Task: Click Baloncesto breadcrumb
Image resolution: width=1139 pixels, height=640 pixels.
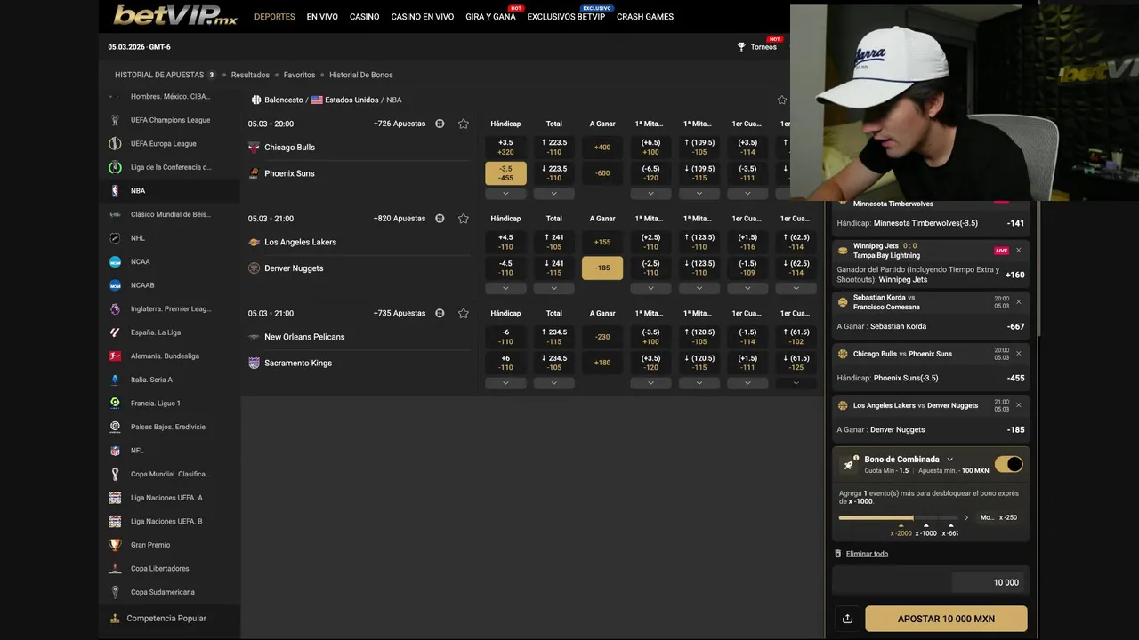Action: (x=284, y=100)
